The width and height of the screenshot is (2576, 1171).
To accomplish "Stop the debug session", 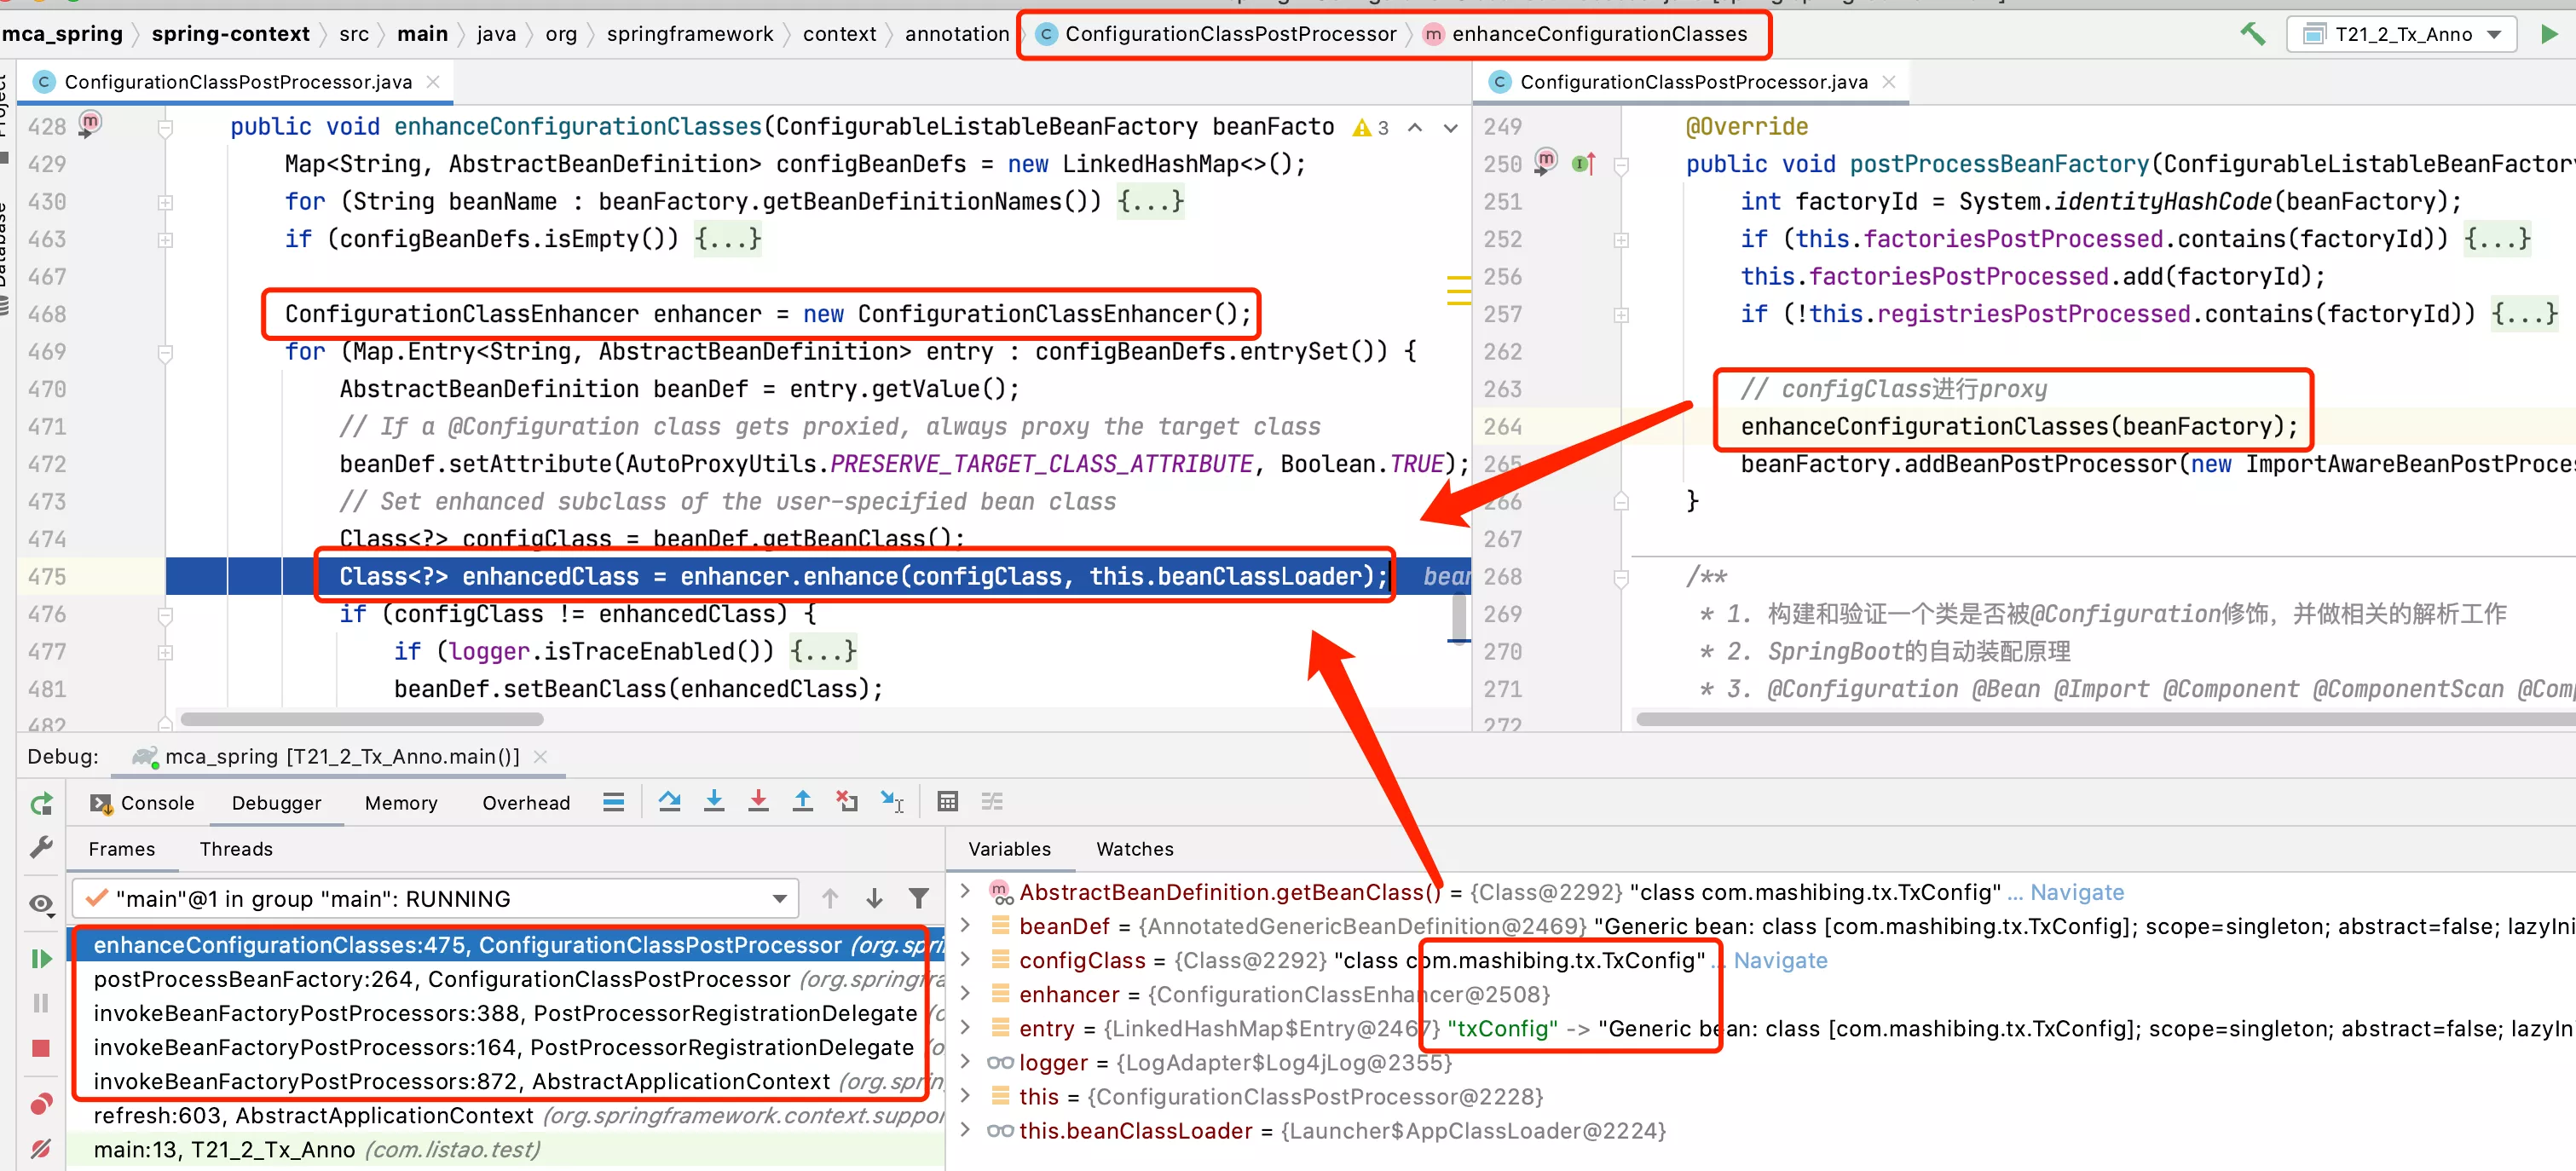I will coord(41,1048).
